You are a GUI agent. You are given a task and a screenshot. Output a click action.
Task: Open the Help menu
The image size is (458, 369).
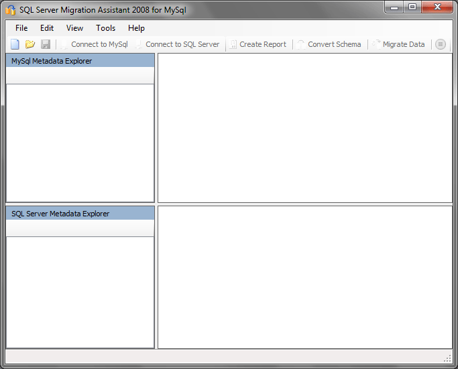[136, 28]
